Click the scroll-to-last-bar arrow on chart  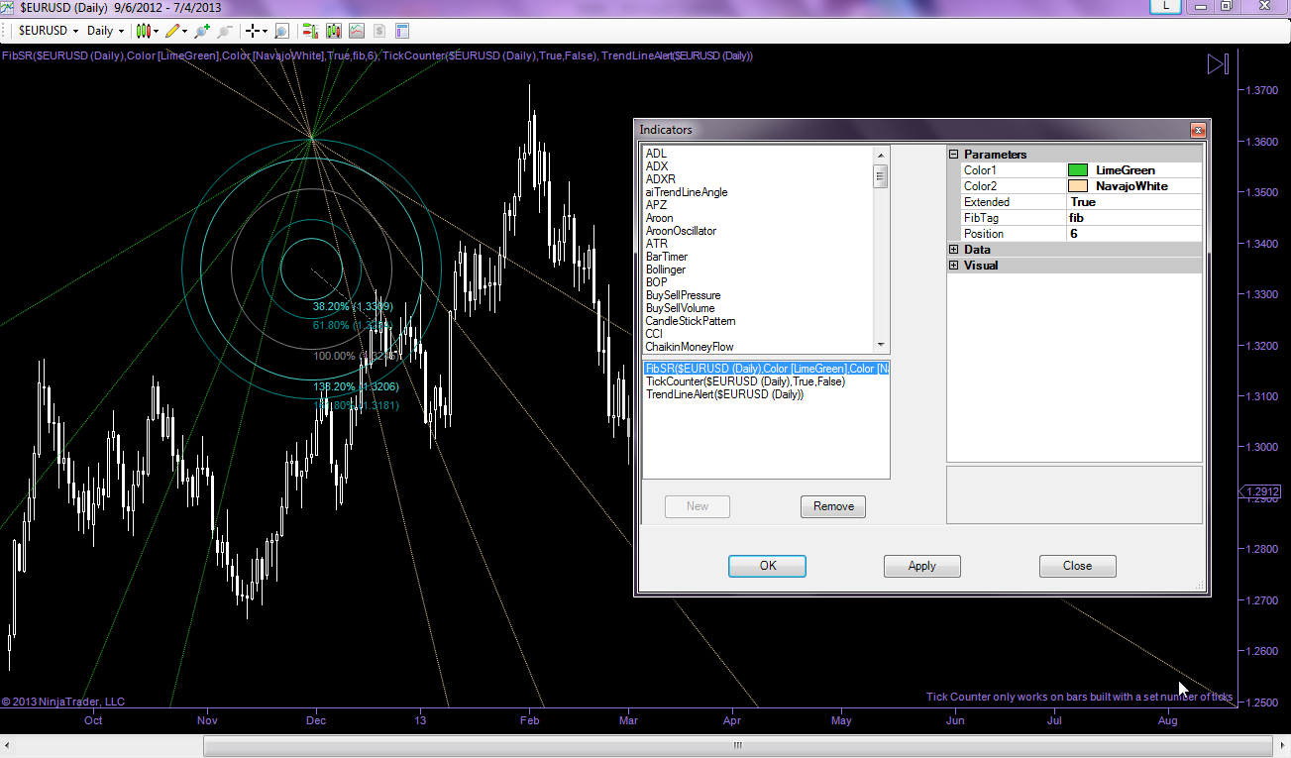[1218, 64]
